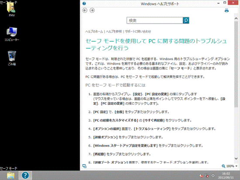Click the muted volume tray icon

click(201, 176)
